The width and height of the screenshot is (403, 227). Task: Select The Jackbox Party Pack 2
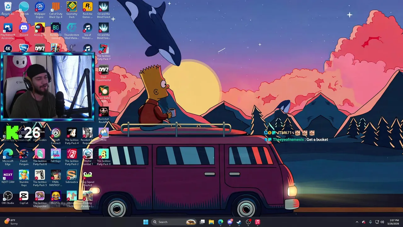tap(71, 158)
